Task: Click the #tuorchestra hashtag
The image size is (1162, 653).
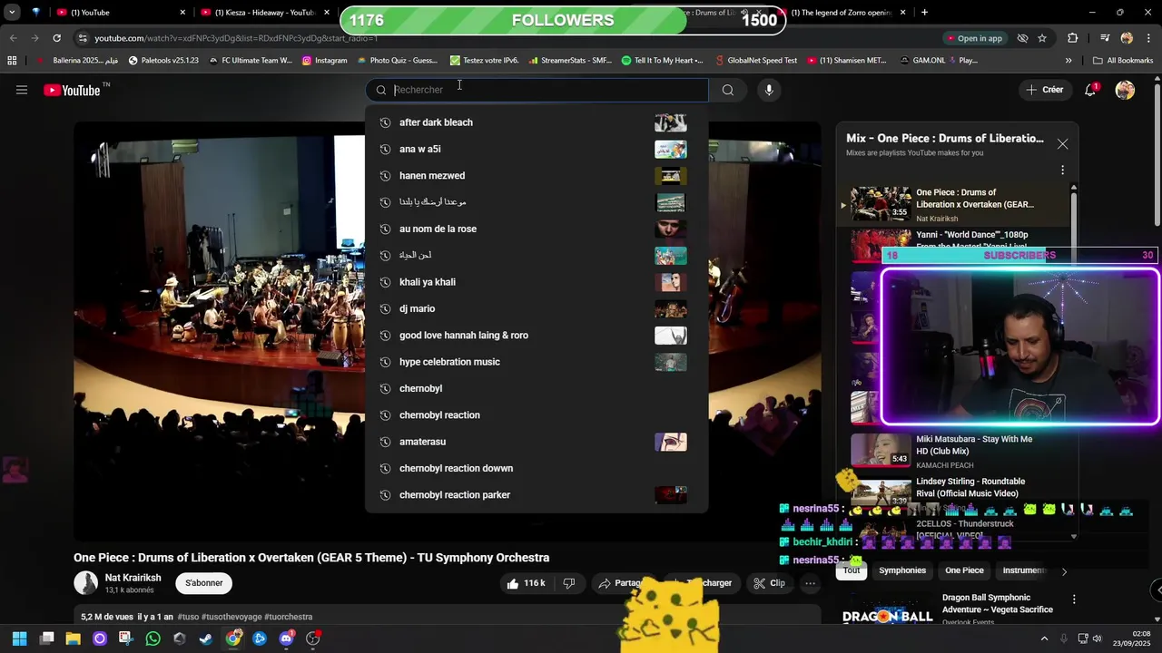Action: pos(289,617)
